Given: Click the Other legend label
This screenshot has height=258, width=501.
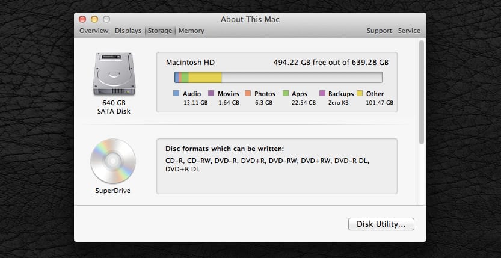Looking at the screenshot, I should coord(375,94).
